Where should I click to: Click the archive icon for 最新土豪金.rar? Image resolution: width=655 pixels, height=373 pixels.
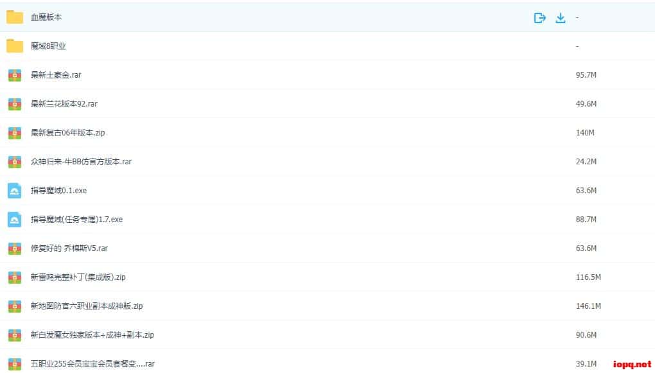tap(15, 75)
